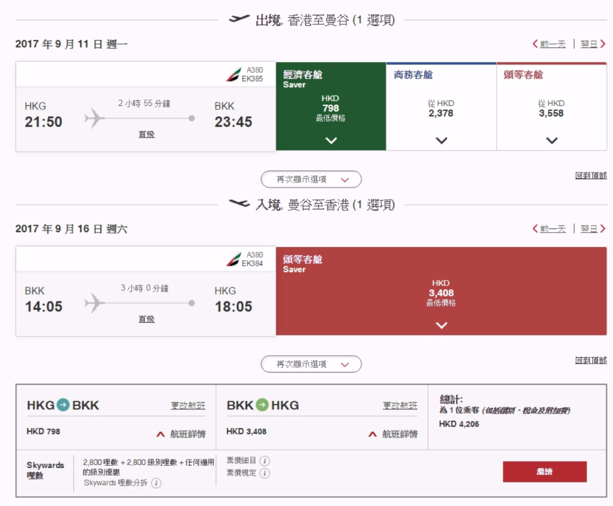Click 更改航班 link for HKG to BKK
613x506 pixels.
click(188, 406)
